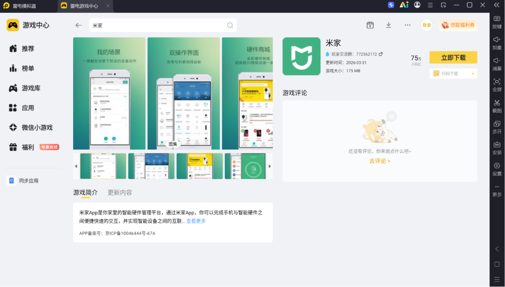Click the 游戏中心 logo
The image size is (505, 287).
(13, 25)
